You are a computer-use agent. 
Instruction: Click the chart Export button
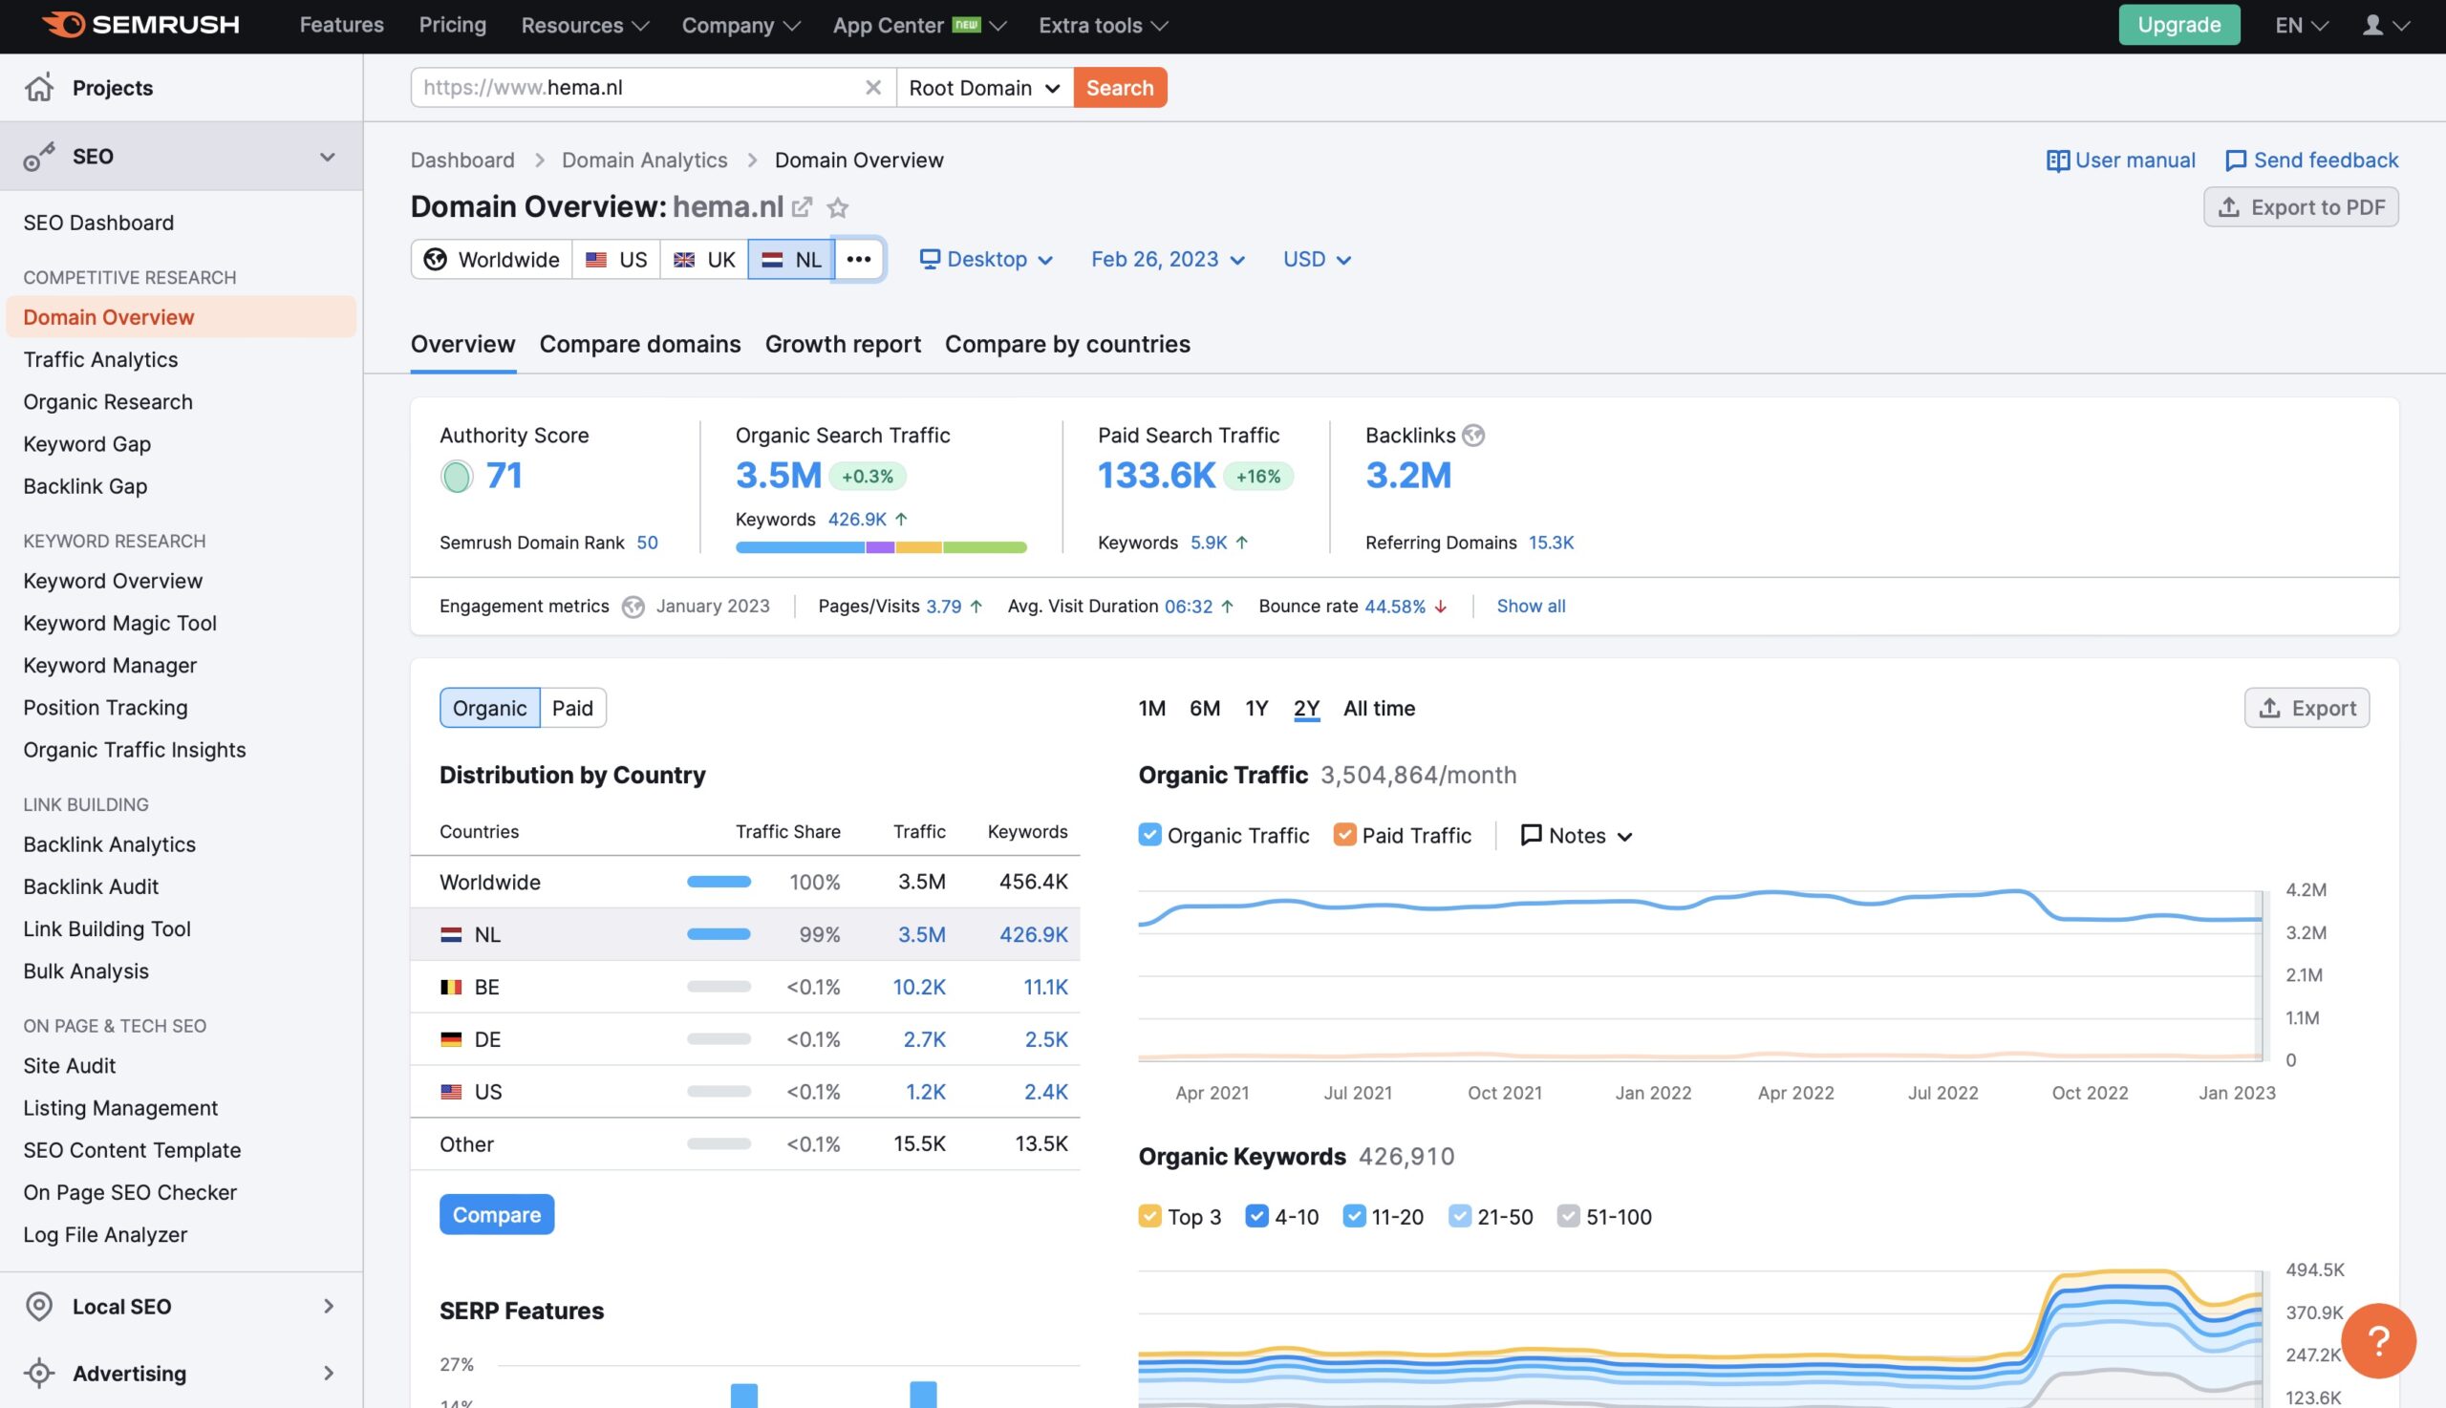pyautogui.click(x=2306, y=708)
